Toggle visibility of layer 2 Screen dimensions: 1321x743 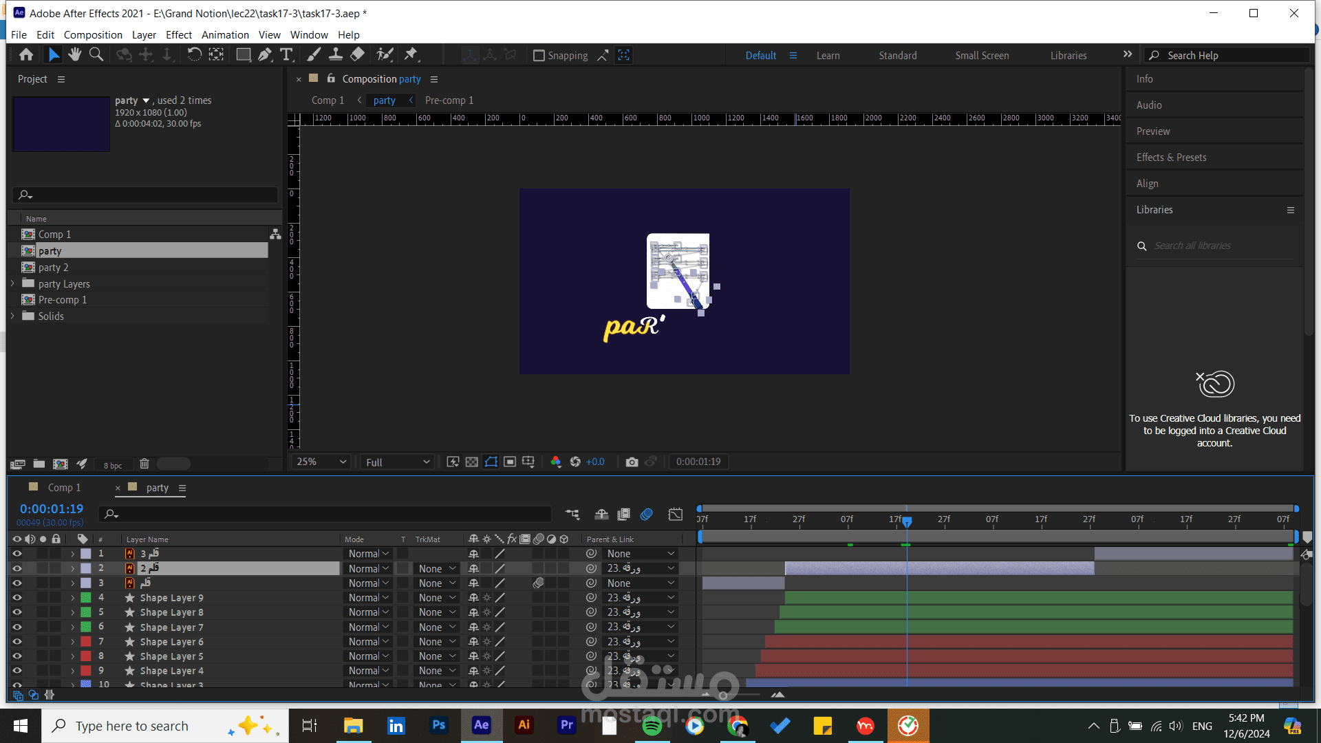tap(17, 568)
